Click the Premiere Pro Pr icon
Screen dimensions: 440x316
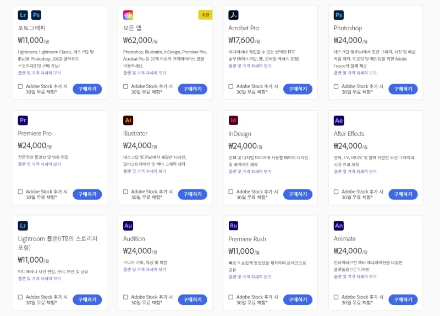(x=23, y=120)
